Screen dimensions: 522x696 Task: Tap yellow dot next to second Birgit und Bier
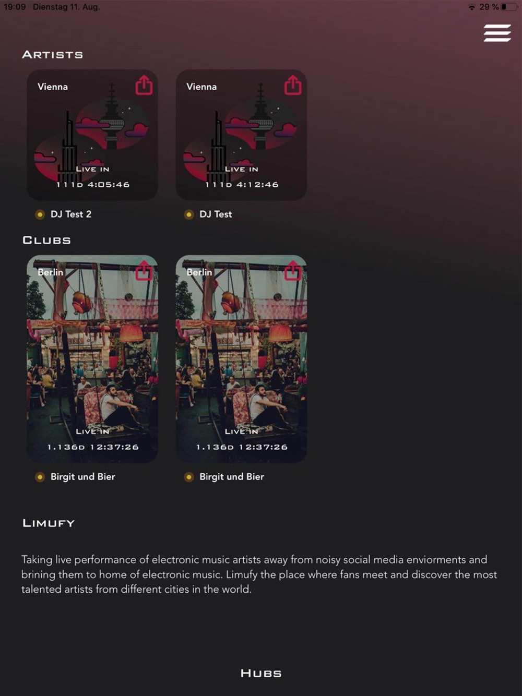tap(189, 477)
